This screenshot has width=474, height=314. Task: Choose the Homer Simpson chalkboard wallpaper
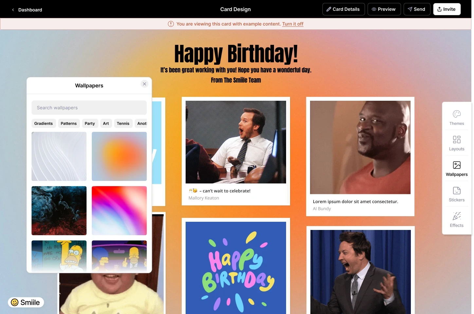click(x=59, y=256)
